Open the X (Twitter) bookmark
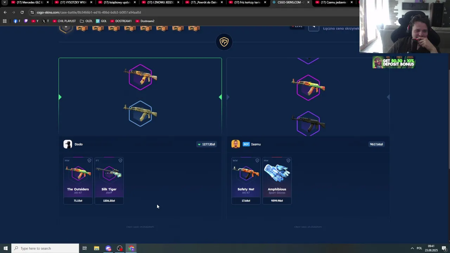The width and height of the screenshot is (450, 253). pos(46,21)
